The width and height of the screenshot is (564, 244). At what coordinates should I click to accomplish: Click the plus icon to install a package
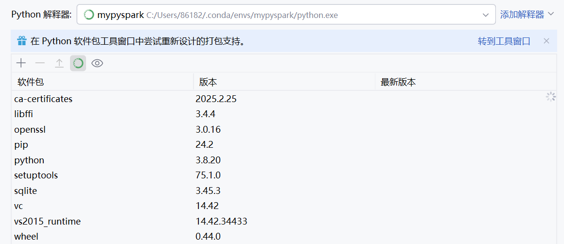[x=21, y=63]
